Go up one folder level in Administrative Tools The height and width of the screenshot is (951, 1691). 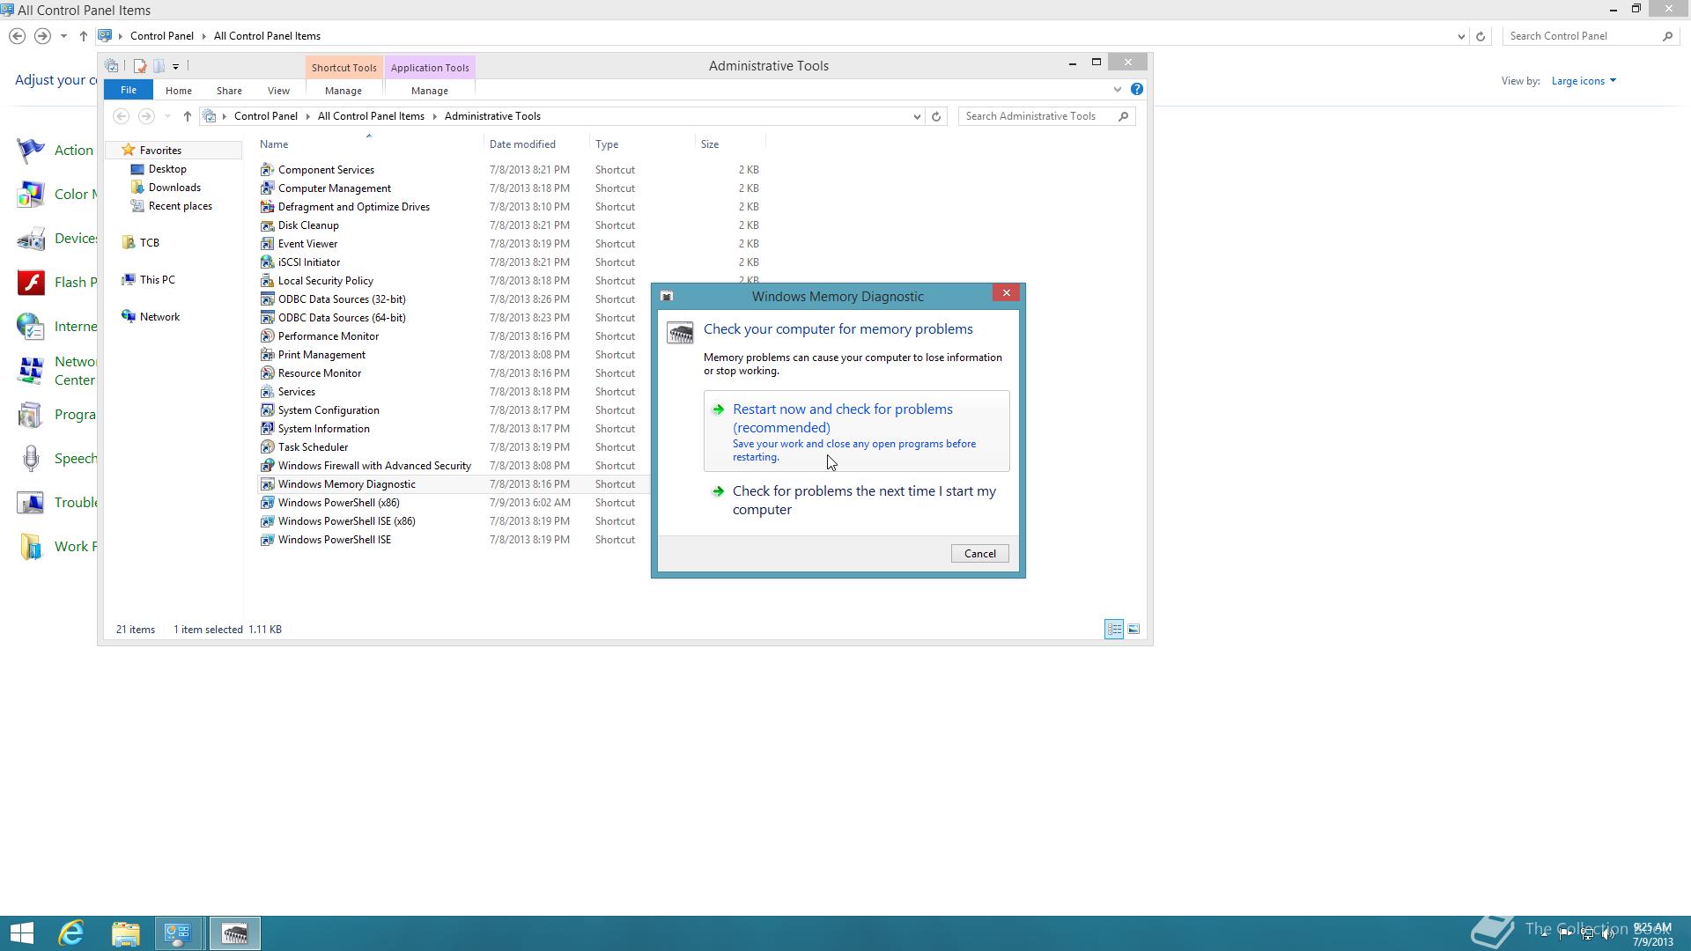tap(187, 116)
